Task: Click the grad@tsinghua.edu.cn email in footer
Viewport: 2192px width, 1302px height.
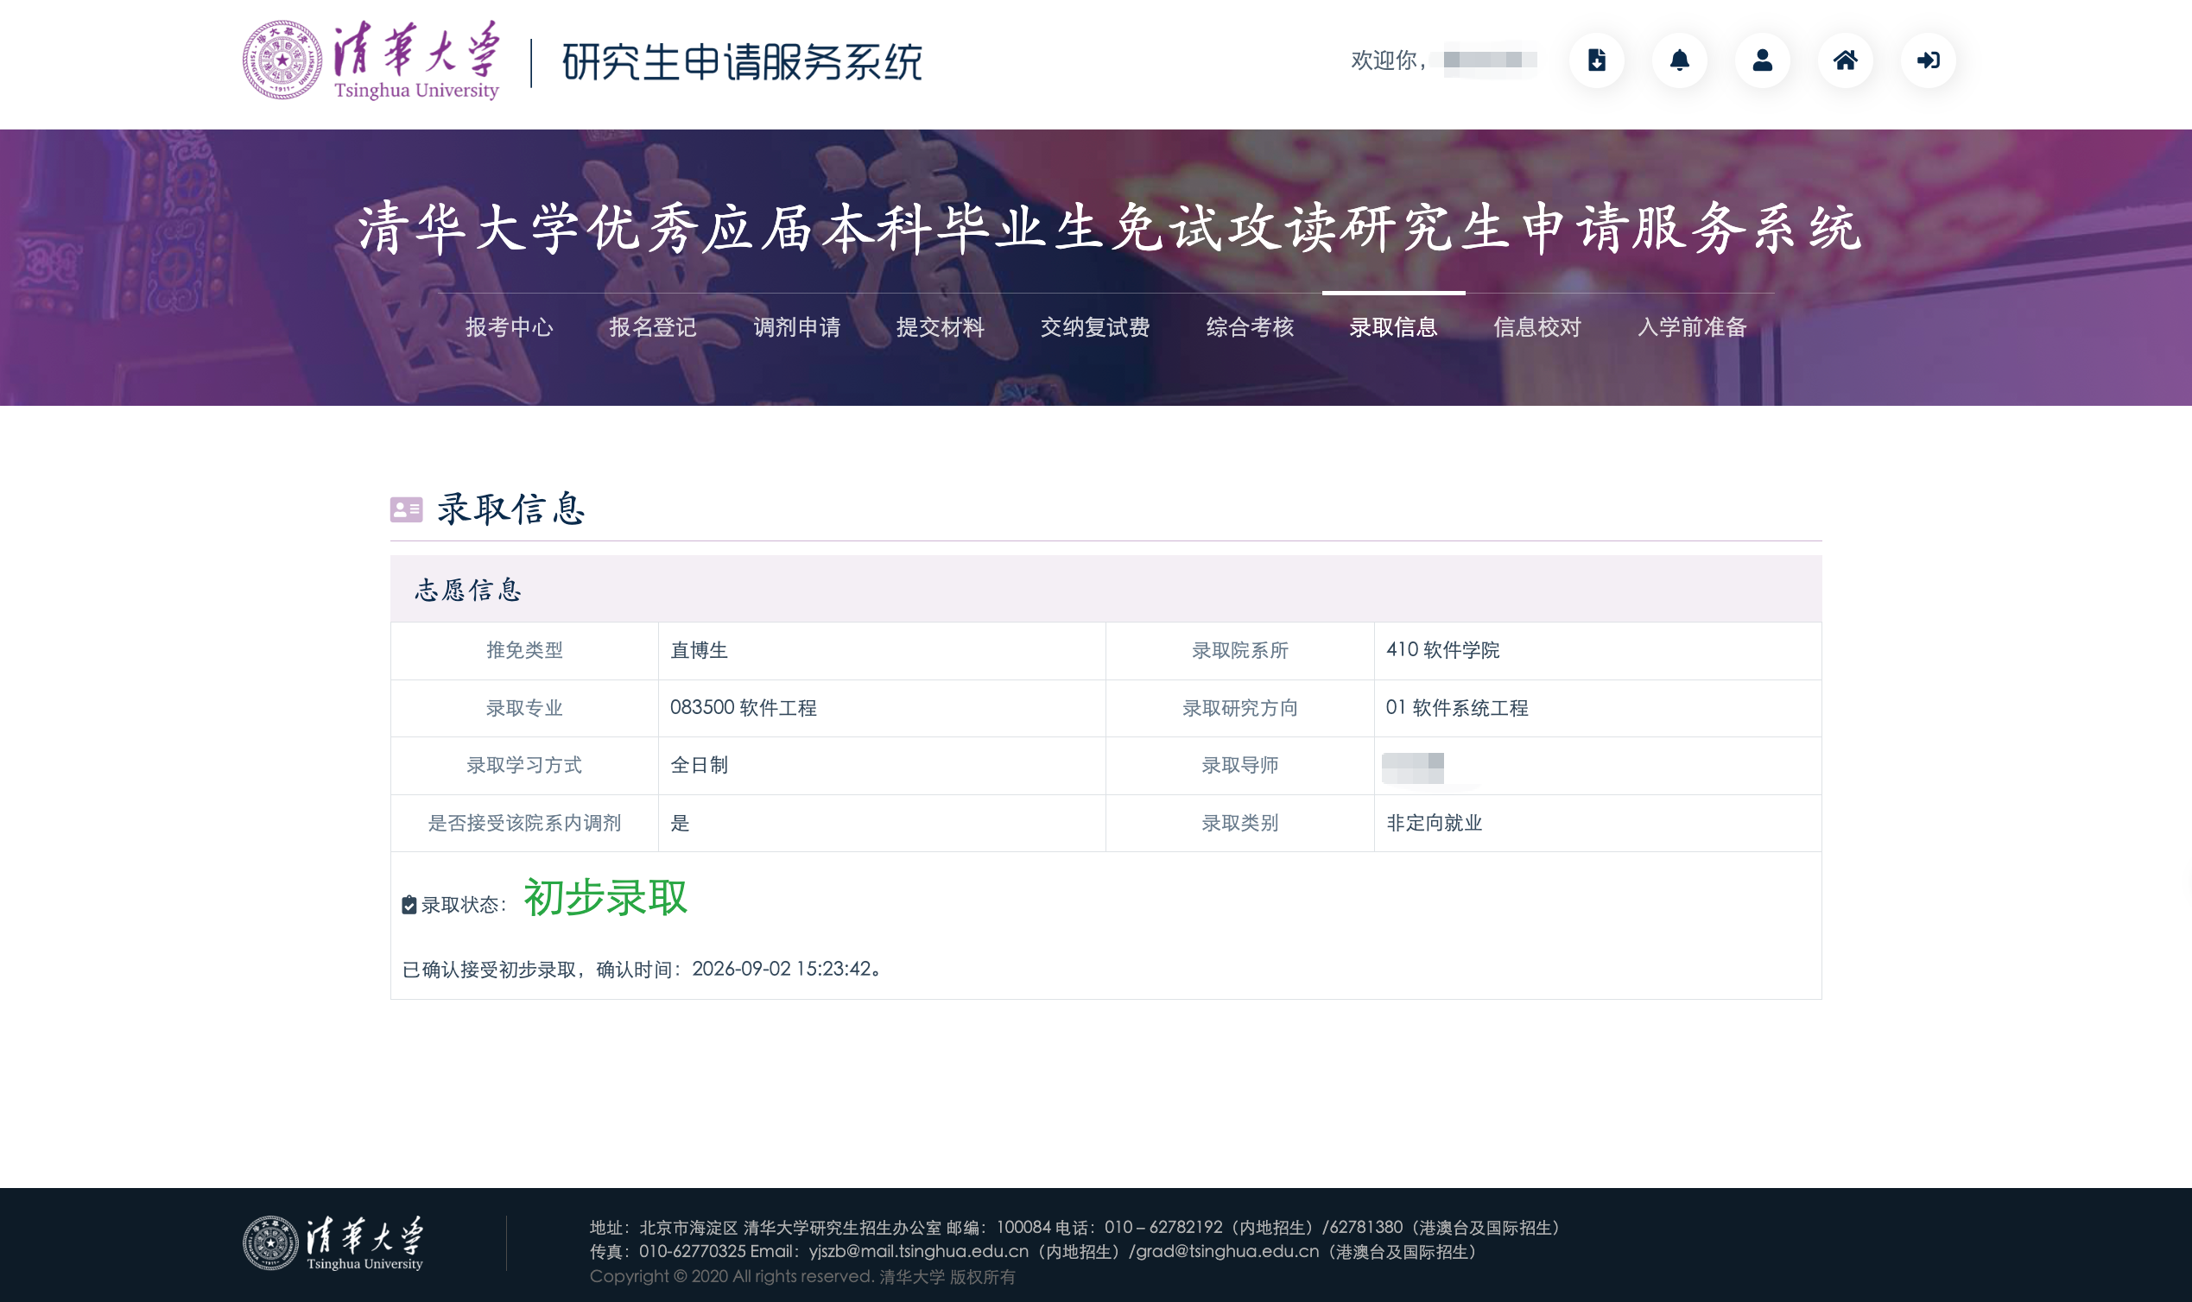Action: point(1227,1251)
